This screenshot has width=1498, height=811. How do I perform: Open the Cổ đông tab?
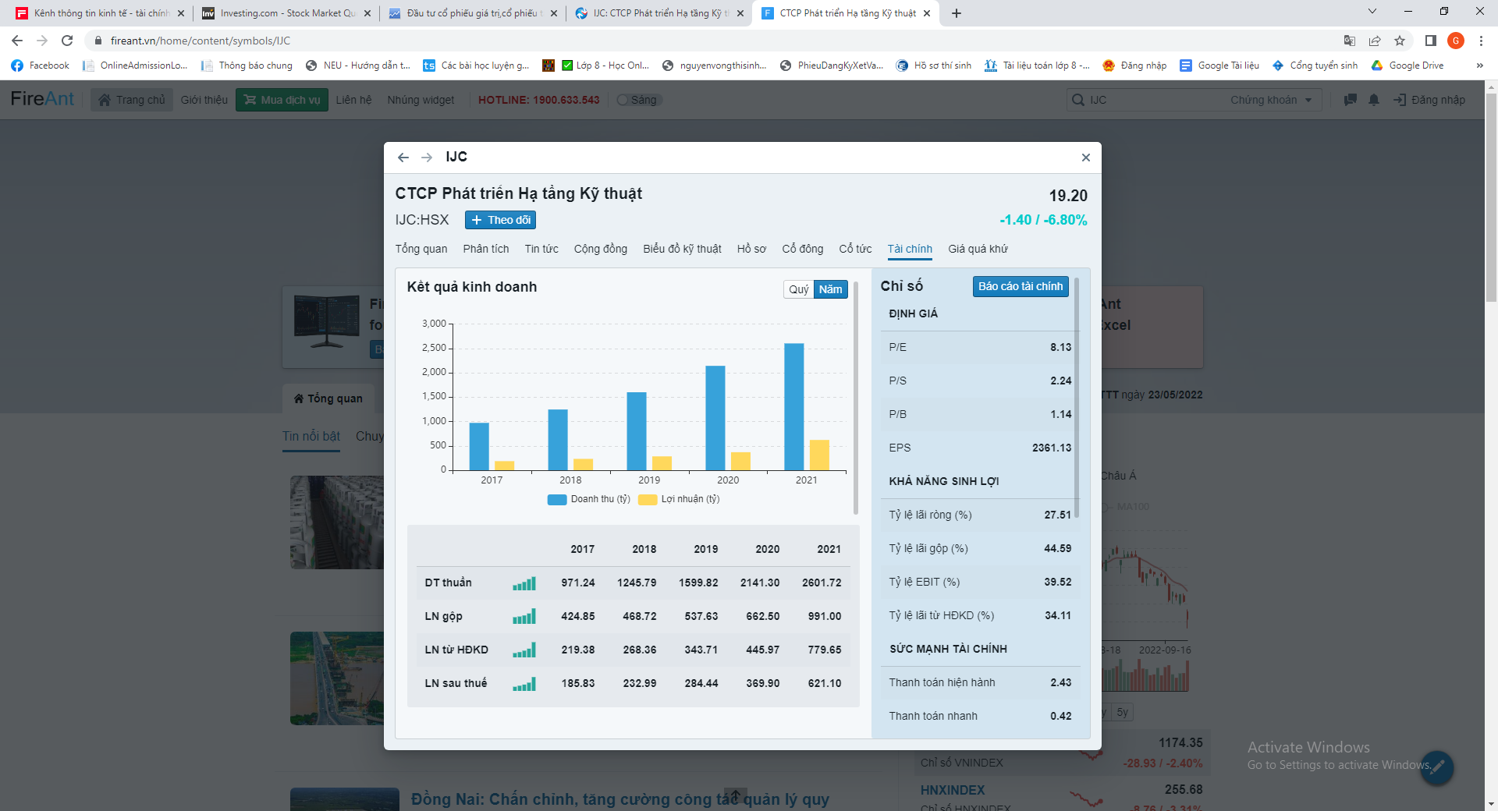pos(803,249)
